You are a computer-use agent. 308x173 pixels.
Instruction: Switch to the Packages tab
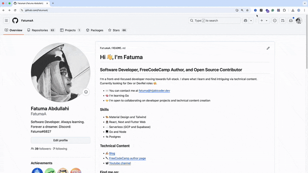tap(95, 30)
